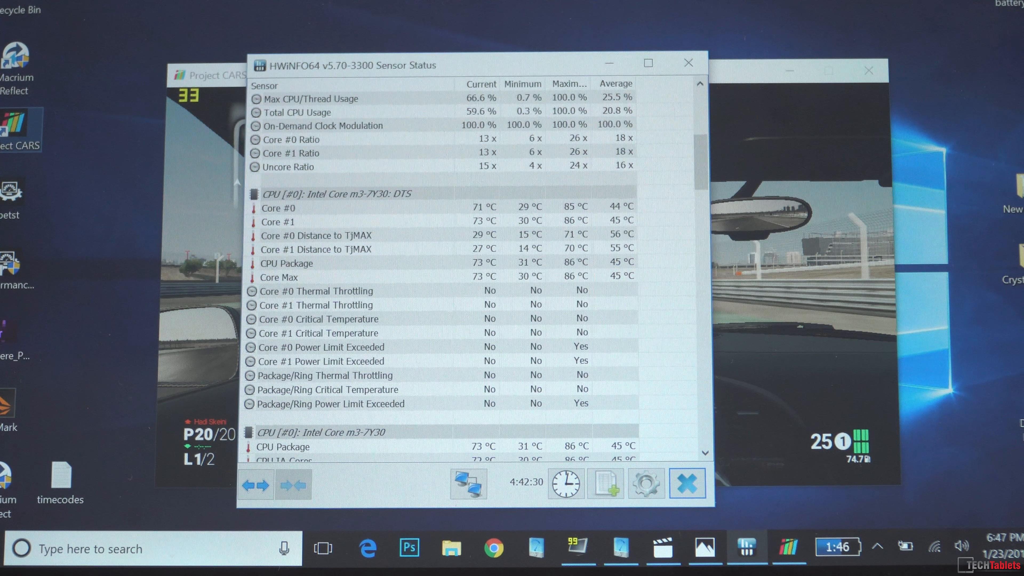Click the Minimum column header
The height and width of the screenshot is (576, 1024).
[523, 84]
